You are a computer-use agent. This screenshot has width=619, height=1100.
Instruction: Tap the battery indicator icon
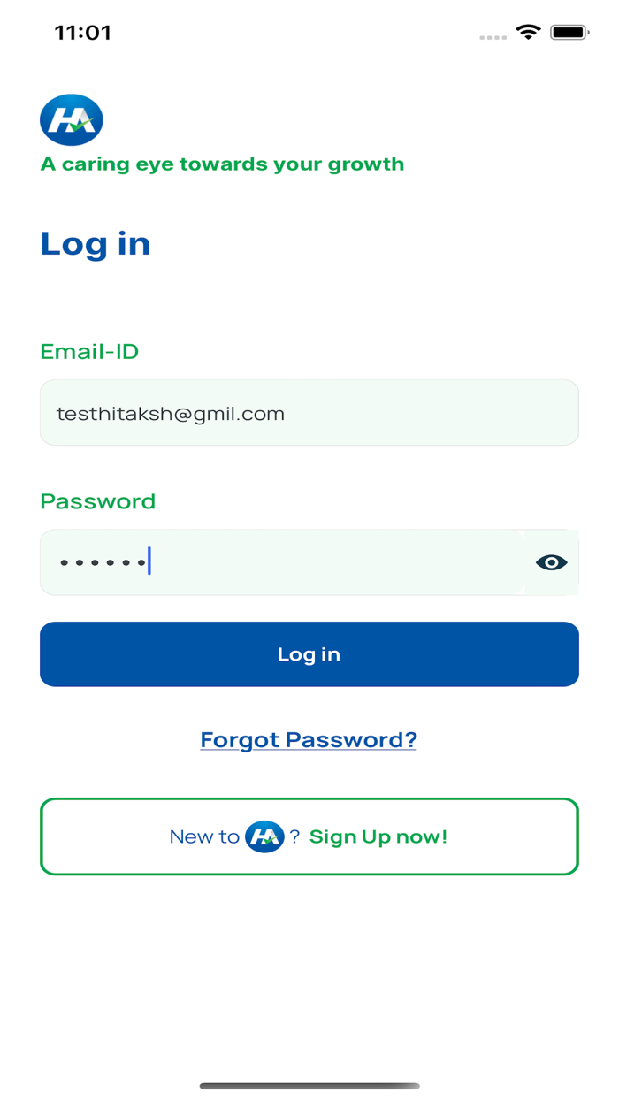coord(569,33)
